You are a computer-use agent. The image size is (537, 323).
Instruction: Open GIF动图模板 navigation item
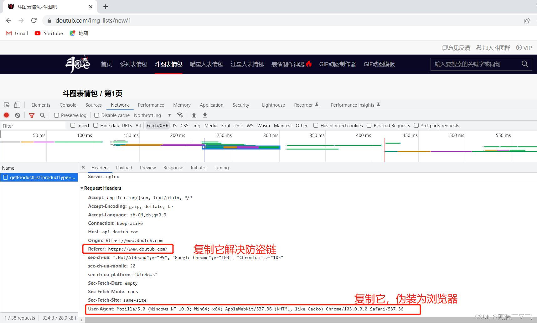[x=379, y=64]
